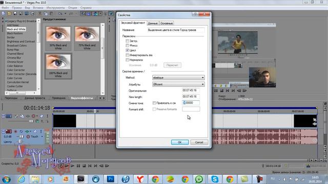Click the transport Stop button
This screenshot has width=328, height=184.
click(84, 166)
